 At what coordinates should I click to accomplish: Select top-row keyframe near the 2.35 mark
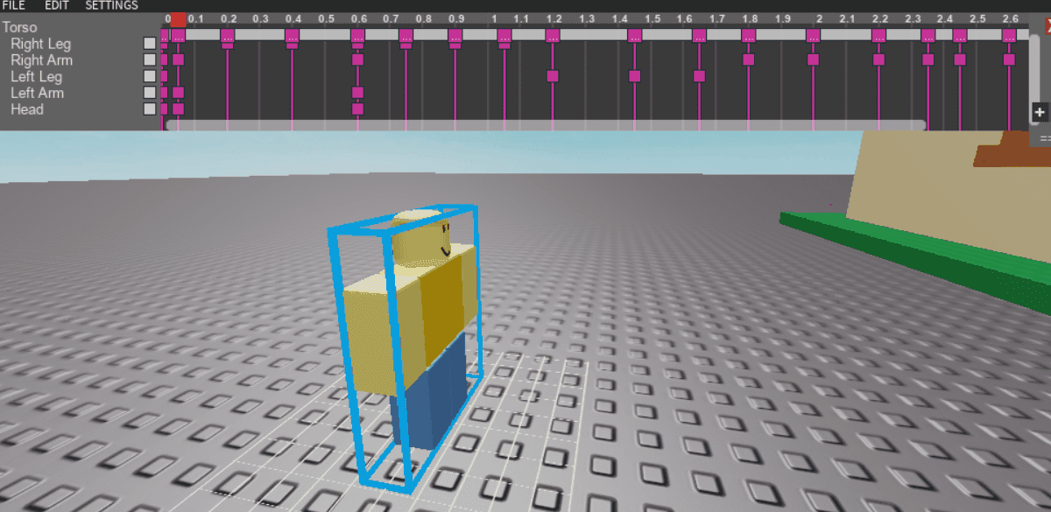tap(928, 35)
